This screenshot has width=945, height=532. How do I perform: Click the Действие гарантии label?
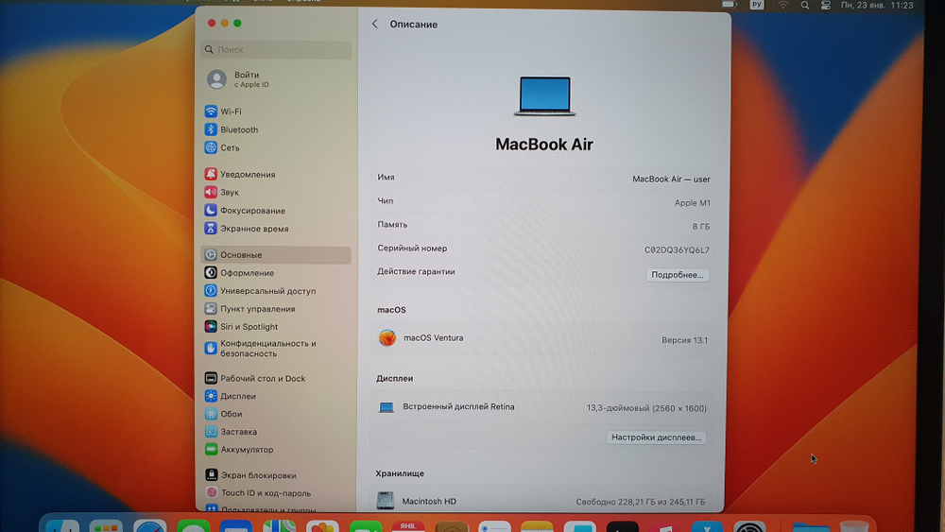416,272
